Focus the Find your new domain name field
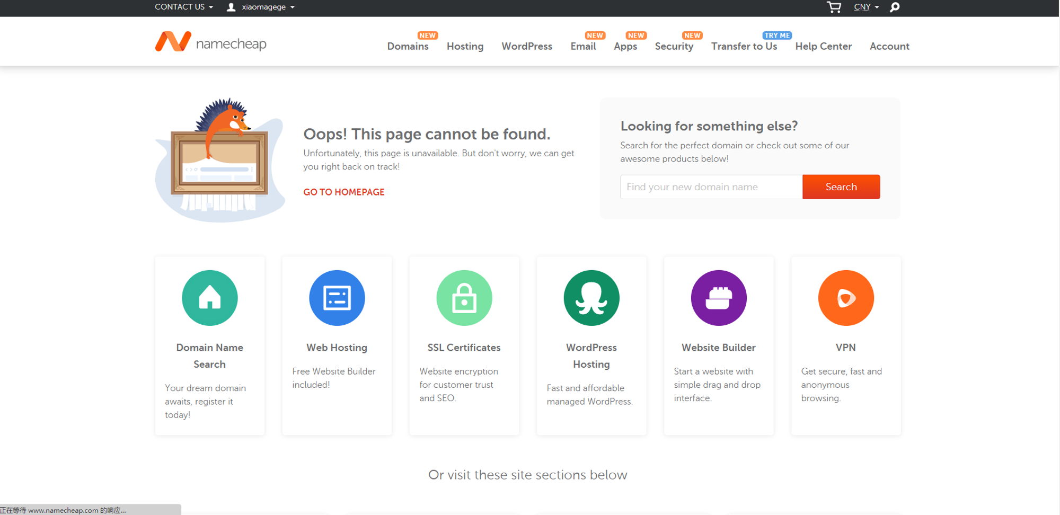Screen dimensions: 1060x515 coord(711,187)
